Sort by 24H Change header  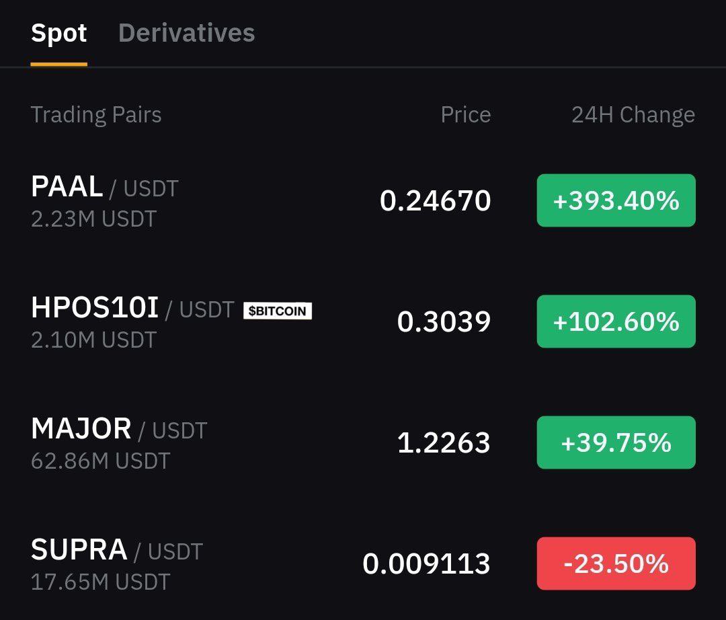(633, 115)
